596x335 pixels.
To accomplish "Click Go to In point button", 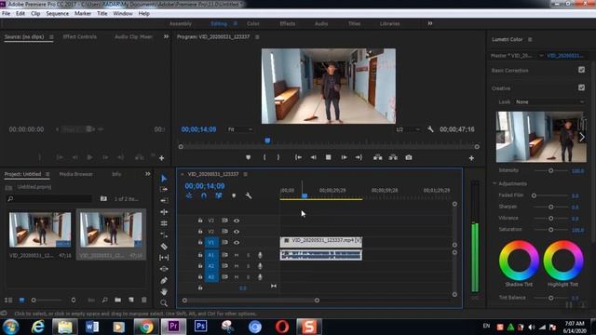I will coord(298,157).
